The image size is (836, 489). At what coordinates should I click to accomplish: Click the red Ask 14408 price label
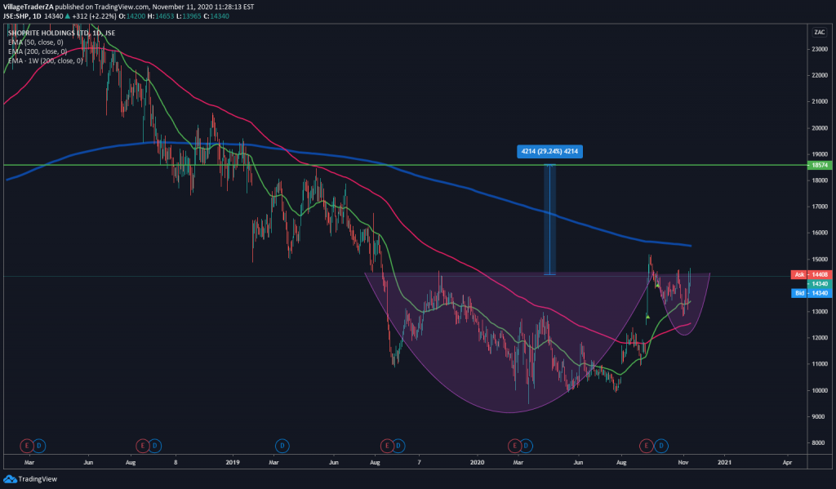pos(811,275)
